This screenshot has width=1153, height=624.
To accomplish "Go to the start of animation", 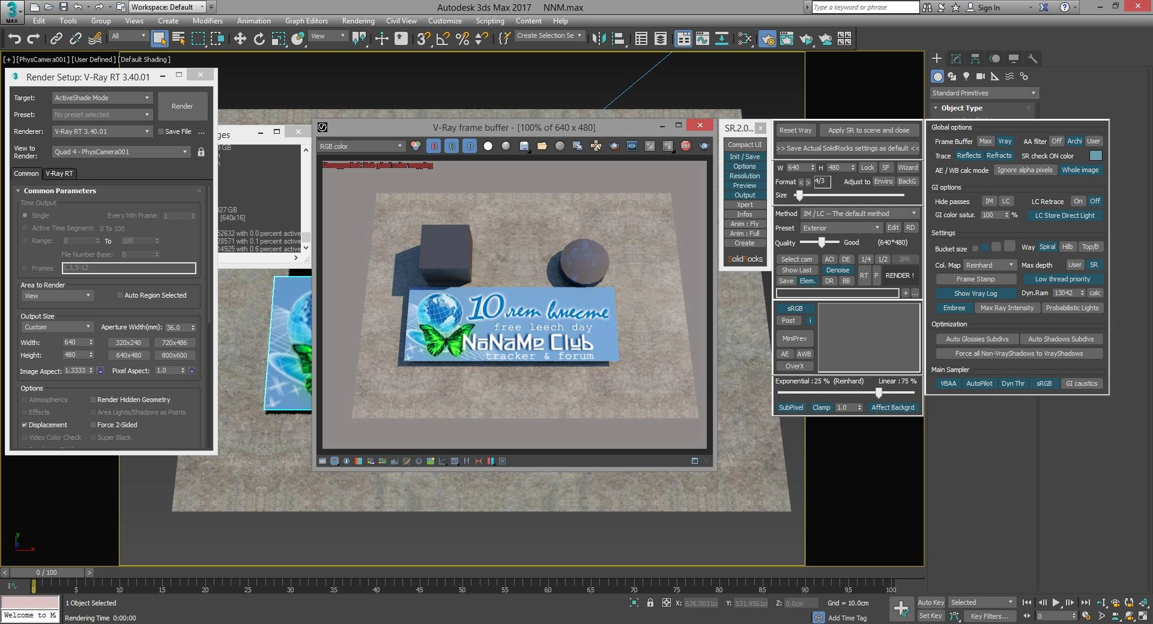I will [x=1027, y=602].
